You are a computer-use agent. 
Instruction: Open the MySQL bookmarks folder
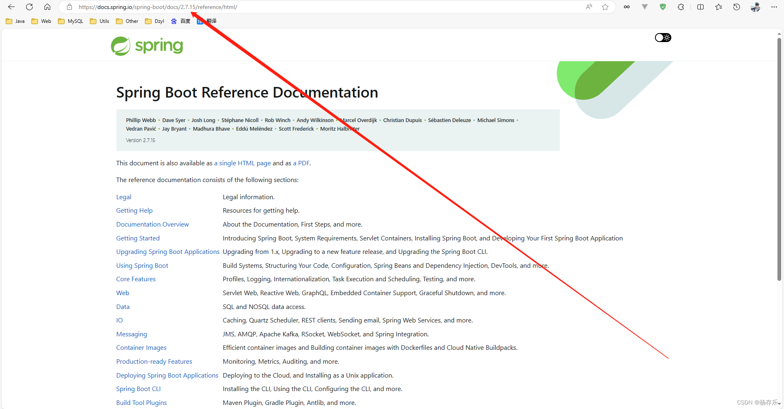click(x=71, y=21)
